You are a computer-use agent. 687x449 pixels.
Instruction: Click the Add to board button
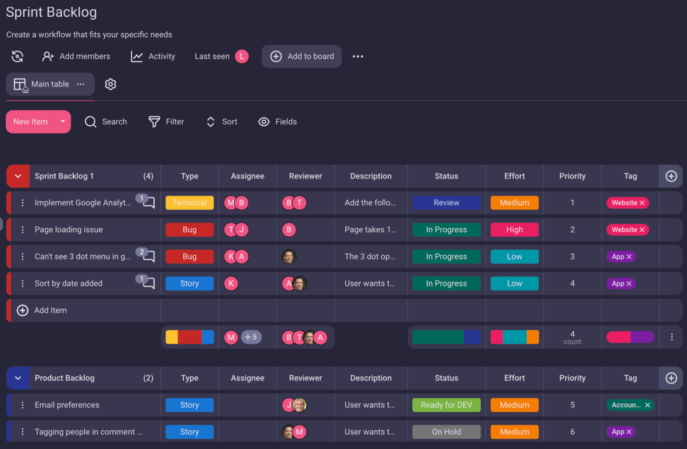click(x=302, y=57)
